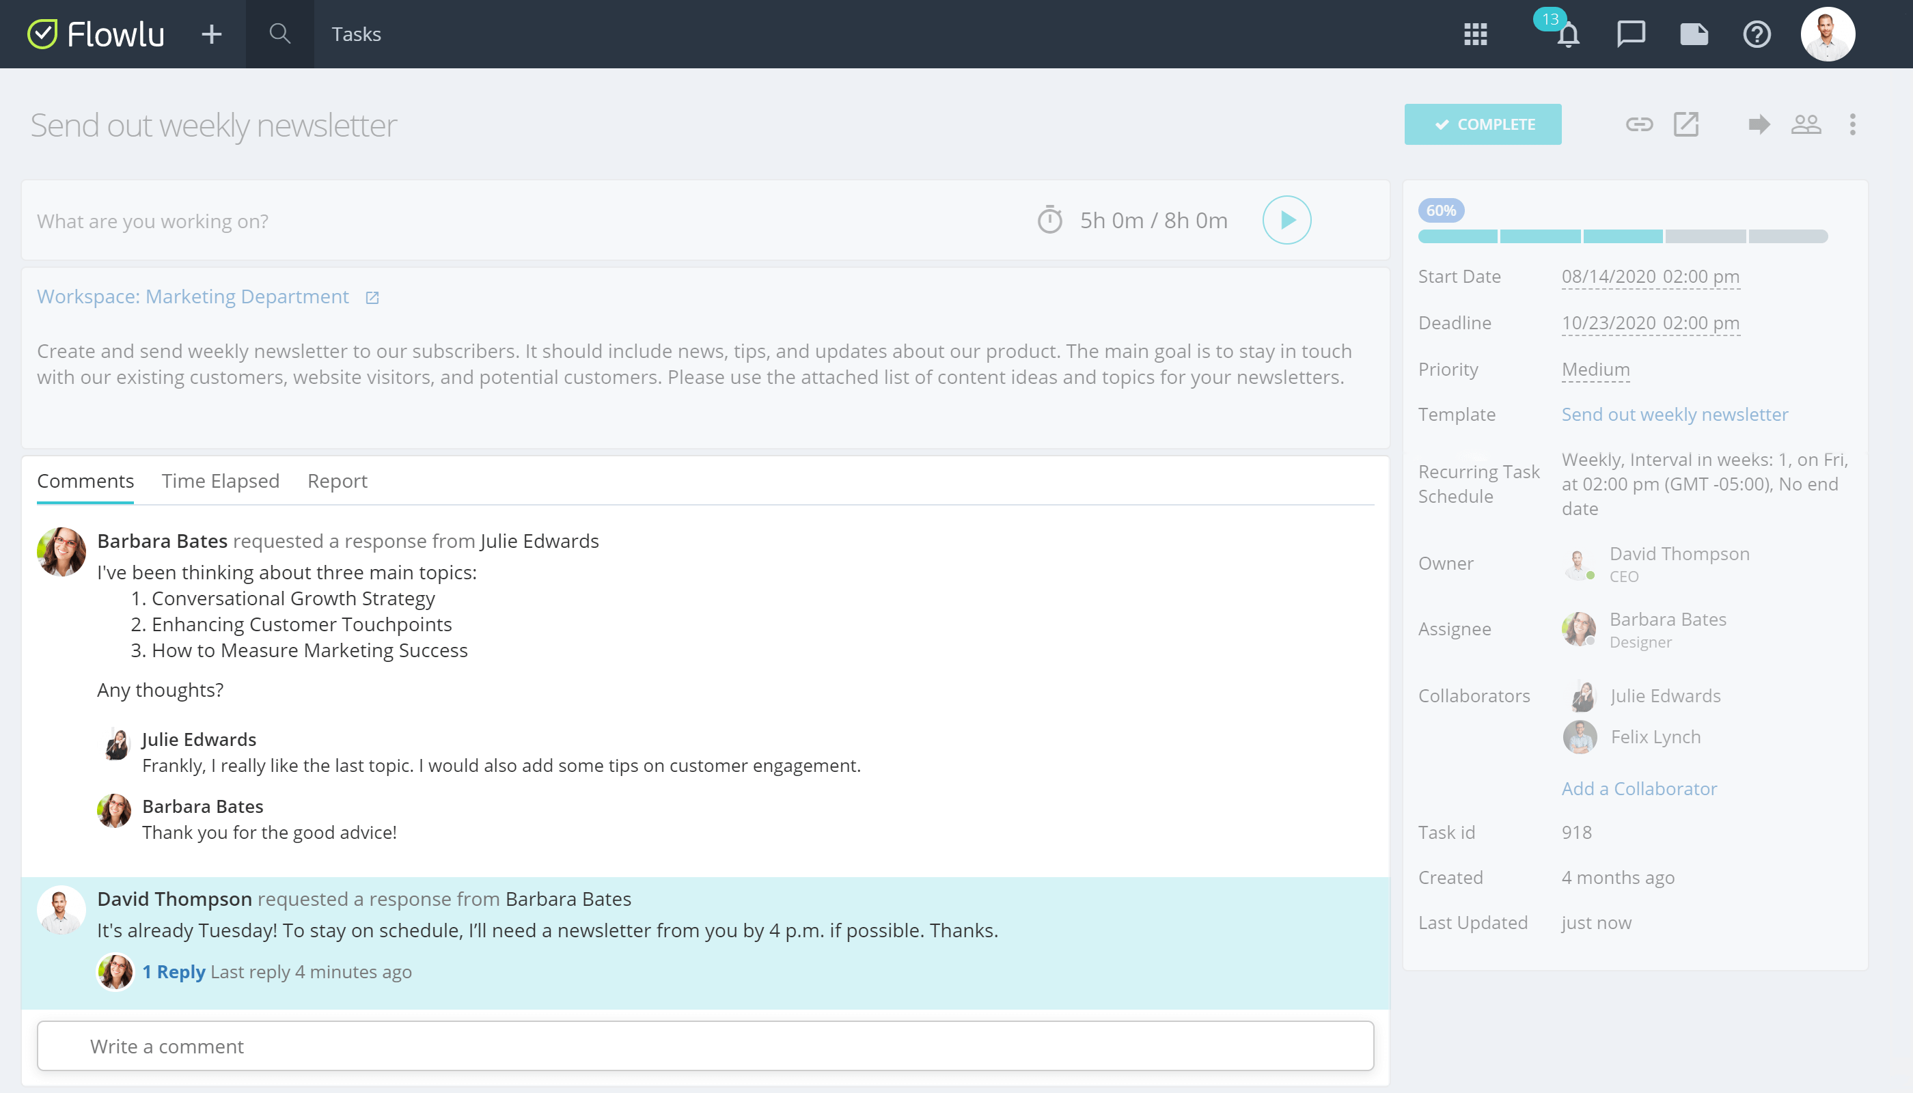The width and height of the screenshot is (1913, 1093).
Task: Open the three-dot task options menu
Action: click(1853, 124)
